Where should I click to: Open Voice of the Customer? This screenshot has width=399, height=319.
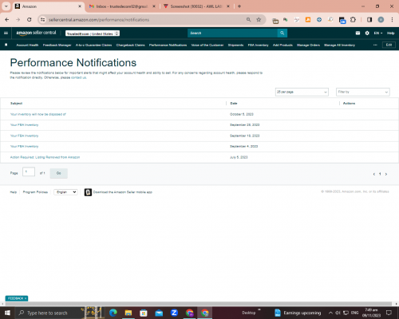207,45
